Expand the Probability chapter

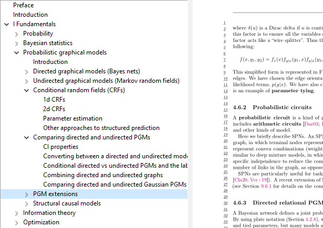click(17, 34)
